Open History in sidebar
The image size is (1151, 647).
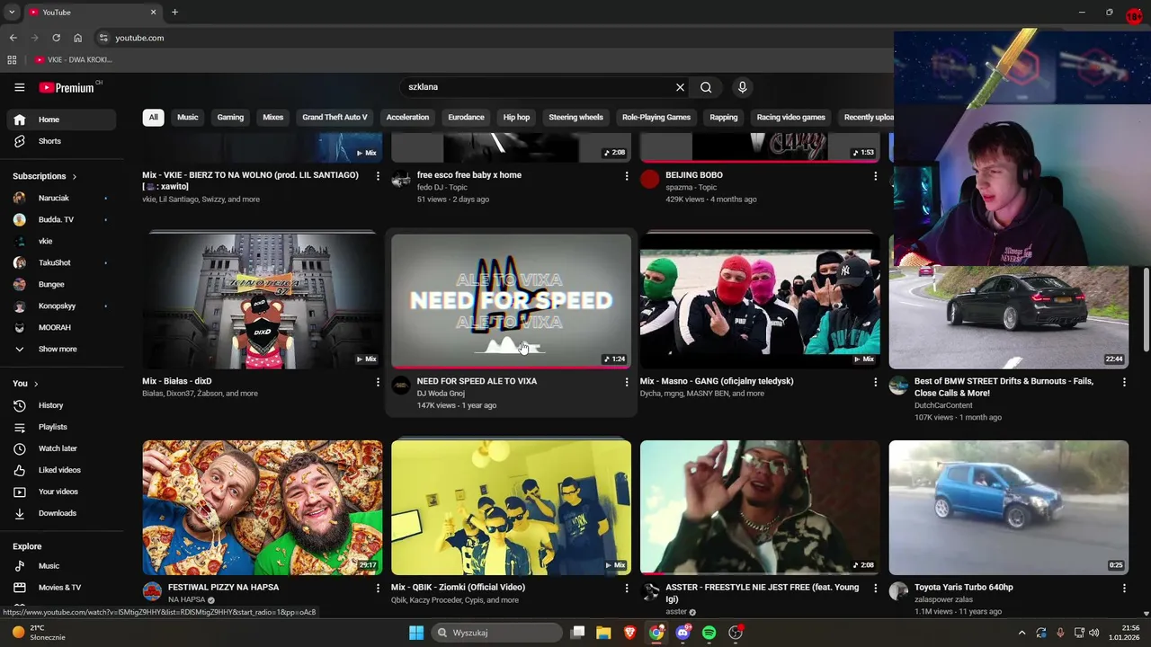(x=61, y=405)
